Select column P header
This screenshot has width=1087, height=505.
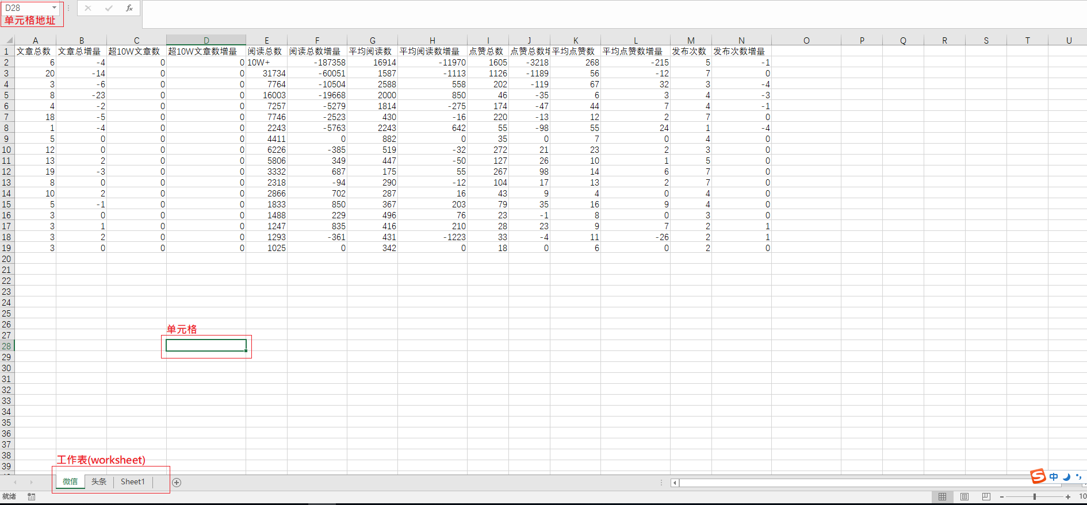click(x=862, y=40)
